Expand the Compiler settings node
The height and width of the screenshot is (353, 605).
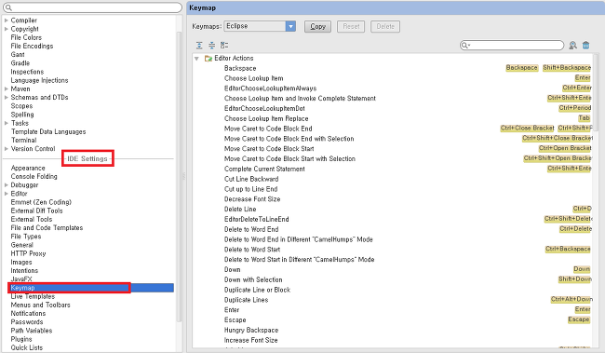[x=7, y=20]
